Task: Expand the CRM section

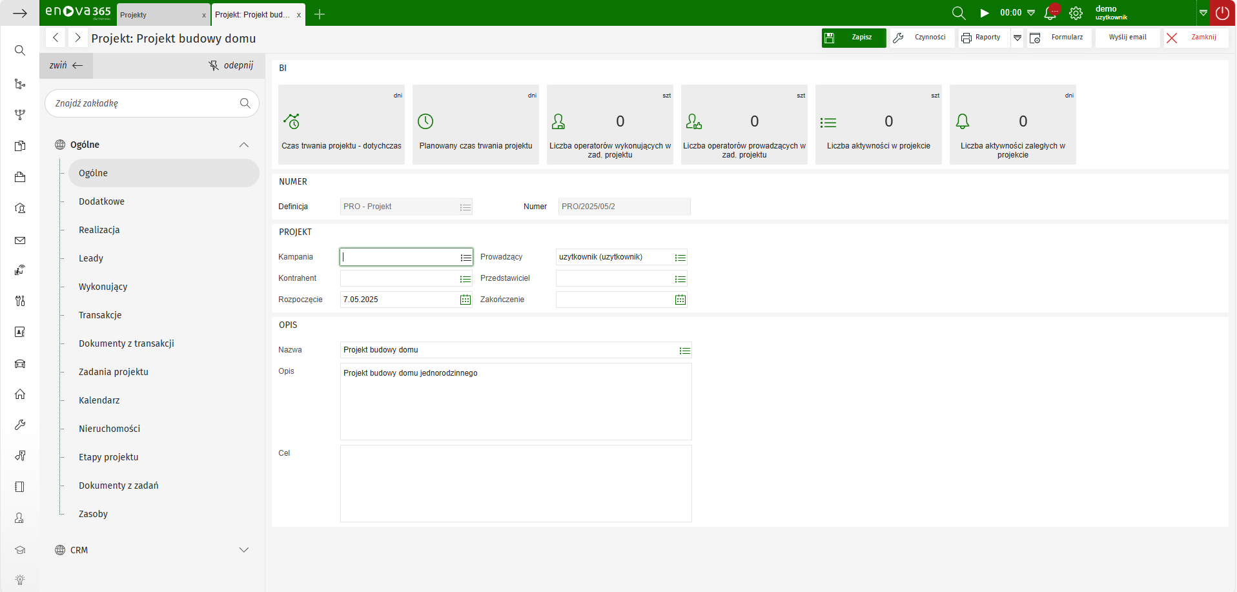Action: coord(244,550)
